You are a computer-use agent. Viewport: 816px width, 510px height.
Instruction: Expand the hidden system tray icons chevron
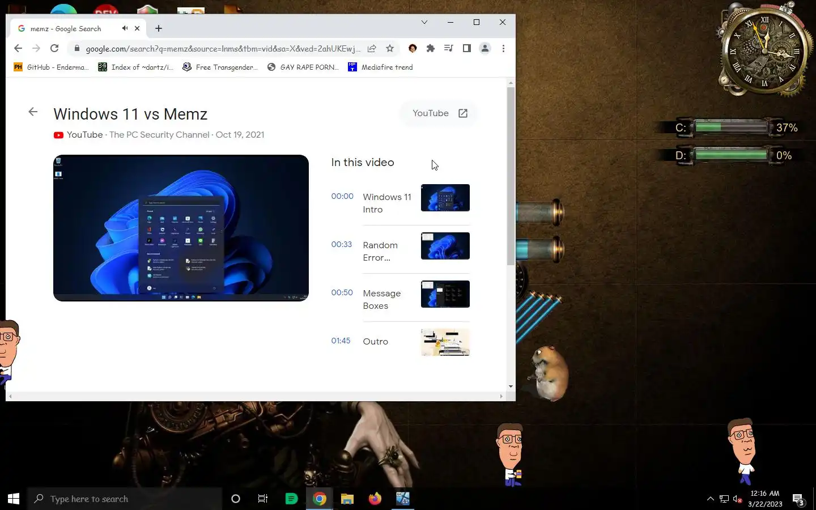coord(710,499)
